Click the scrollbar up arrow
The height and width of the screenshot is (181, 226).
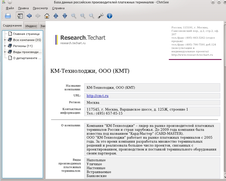point(225,23)
